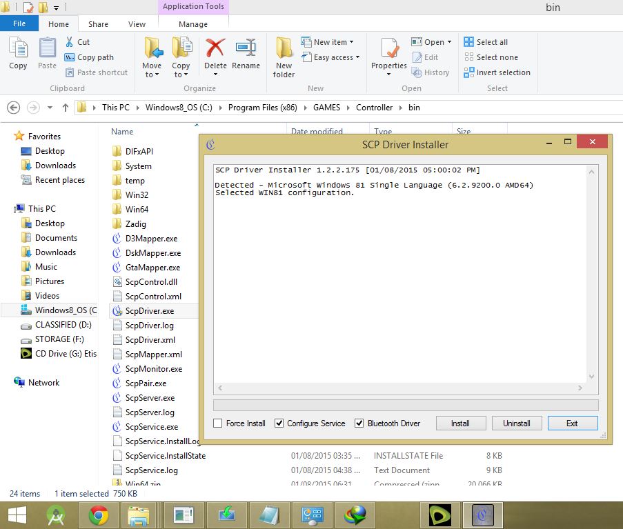Open recent locations dropdown arrow
Screen dimensions: 623x529
click(x=50, y=107)
